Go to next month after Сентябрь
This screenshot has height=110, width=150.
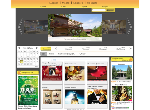[x=37, y=48]
